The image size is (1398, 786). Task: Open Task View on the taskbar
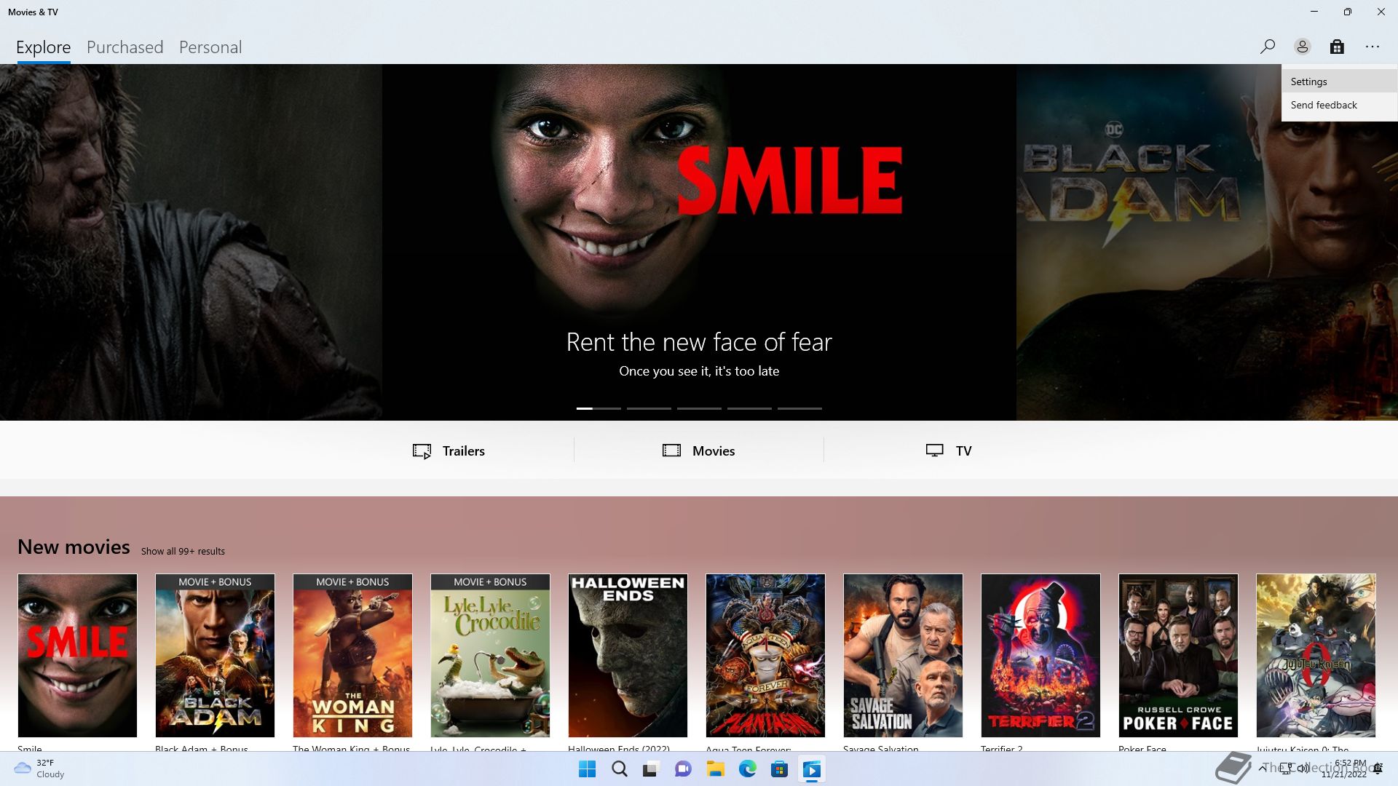click(x=651, y=769)
